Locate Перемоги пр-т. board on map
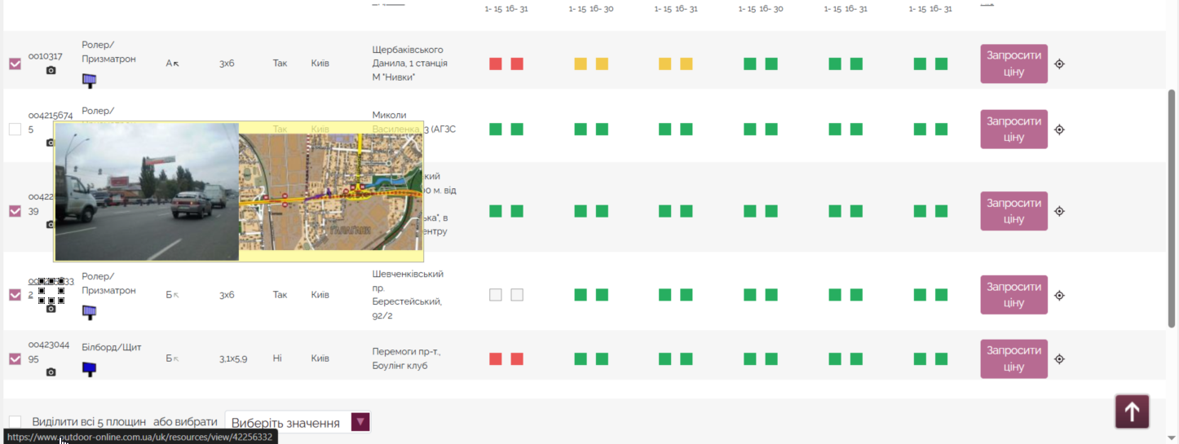 [x=1059, y=358]
